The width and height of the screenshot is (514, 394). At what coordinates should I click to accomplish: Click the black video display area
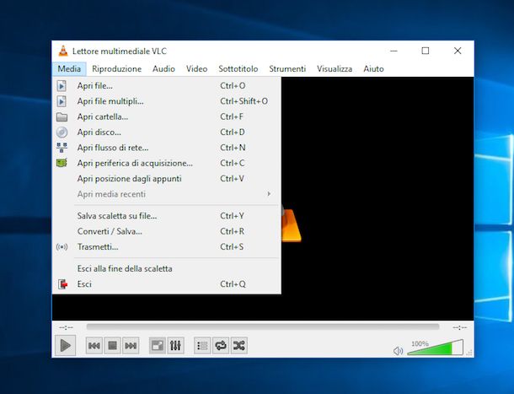[x=377, y=197]
